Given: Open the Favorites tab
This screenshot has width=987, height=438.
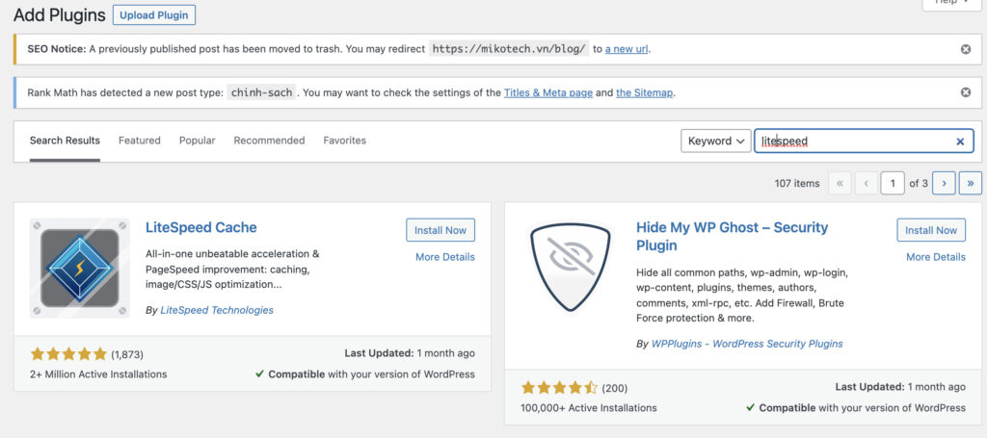Looking at the screenshot, I should (344, 141).
